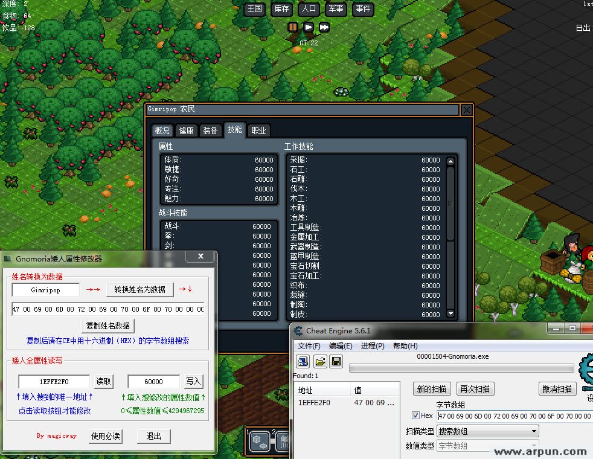Click the Cheat Engine save floppy icon
593x459 pixels.
click(336, 361)
